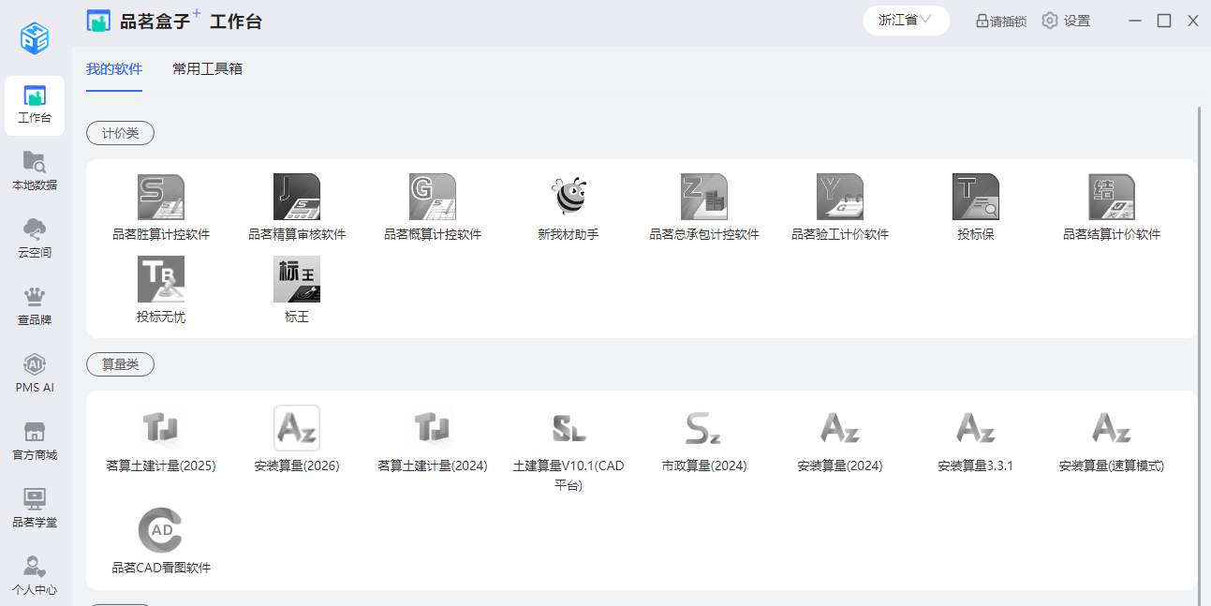Open 品茗结算计价软件 icon
The width and height of the screenshot is (1211, 606).
tap(1111, 198)
